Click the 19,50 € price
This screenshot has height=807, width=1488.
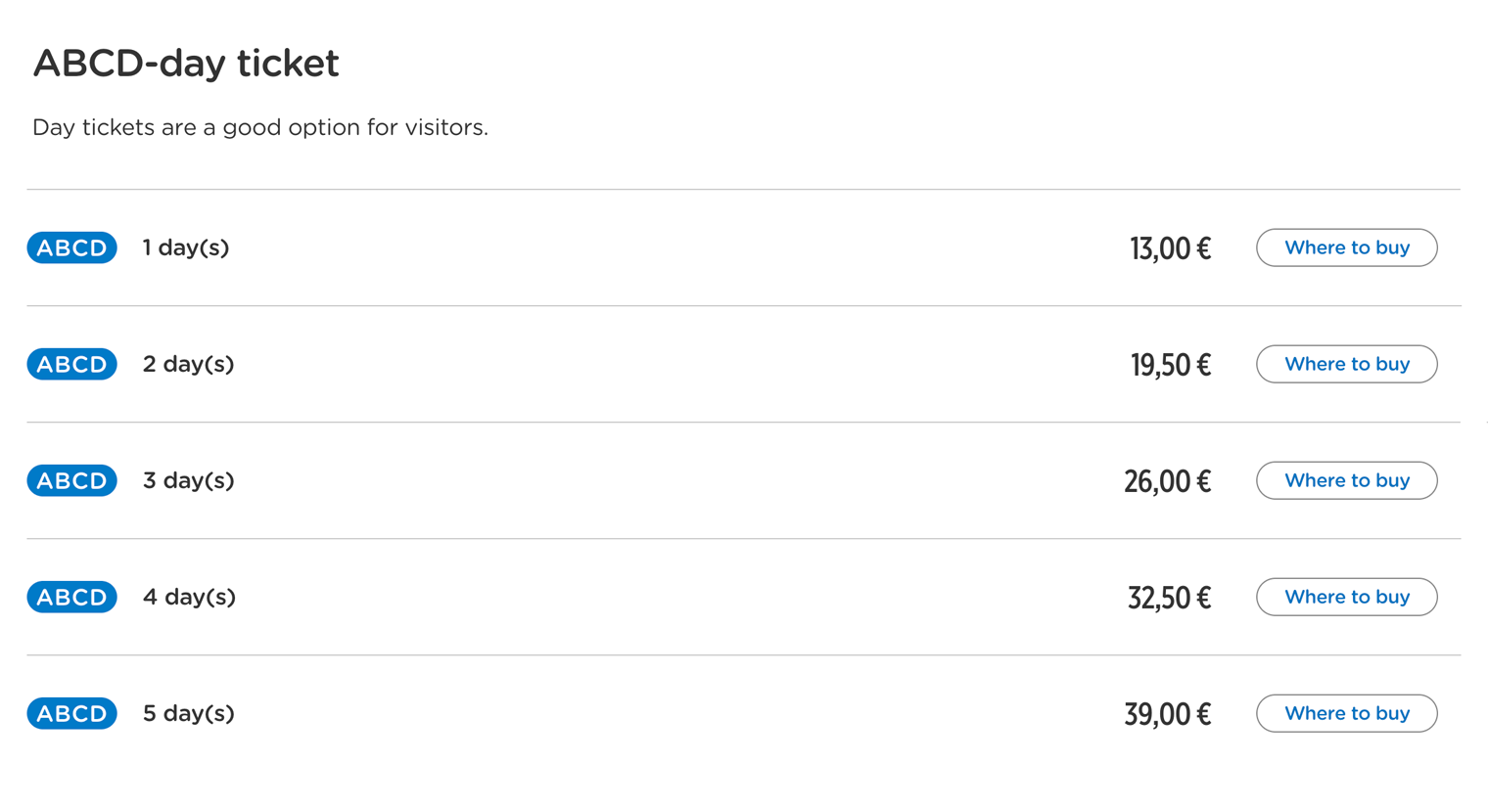click(x=1170, y=365)
